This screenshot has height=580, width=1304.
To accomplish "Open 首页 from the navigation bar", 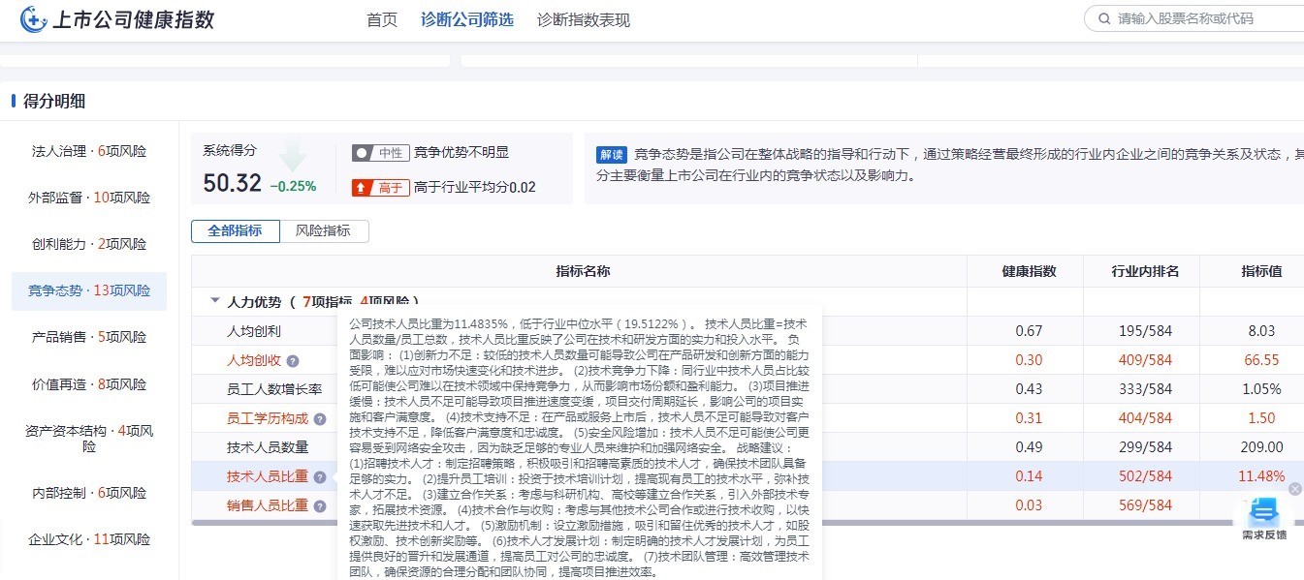I will coord(381,19).
